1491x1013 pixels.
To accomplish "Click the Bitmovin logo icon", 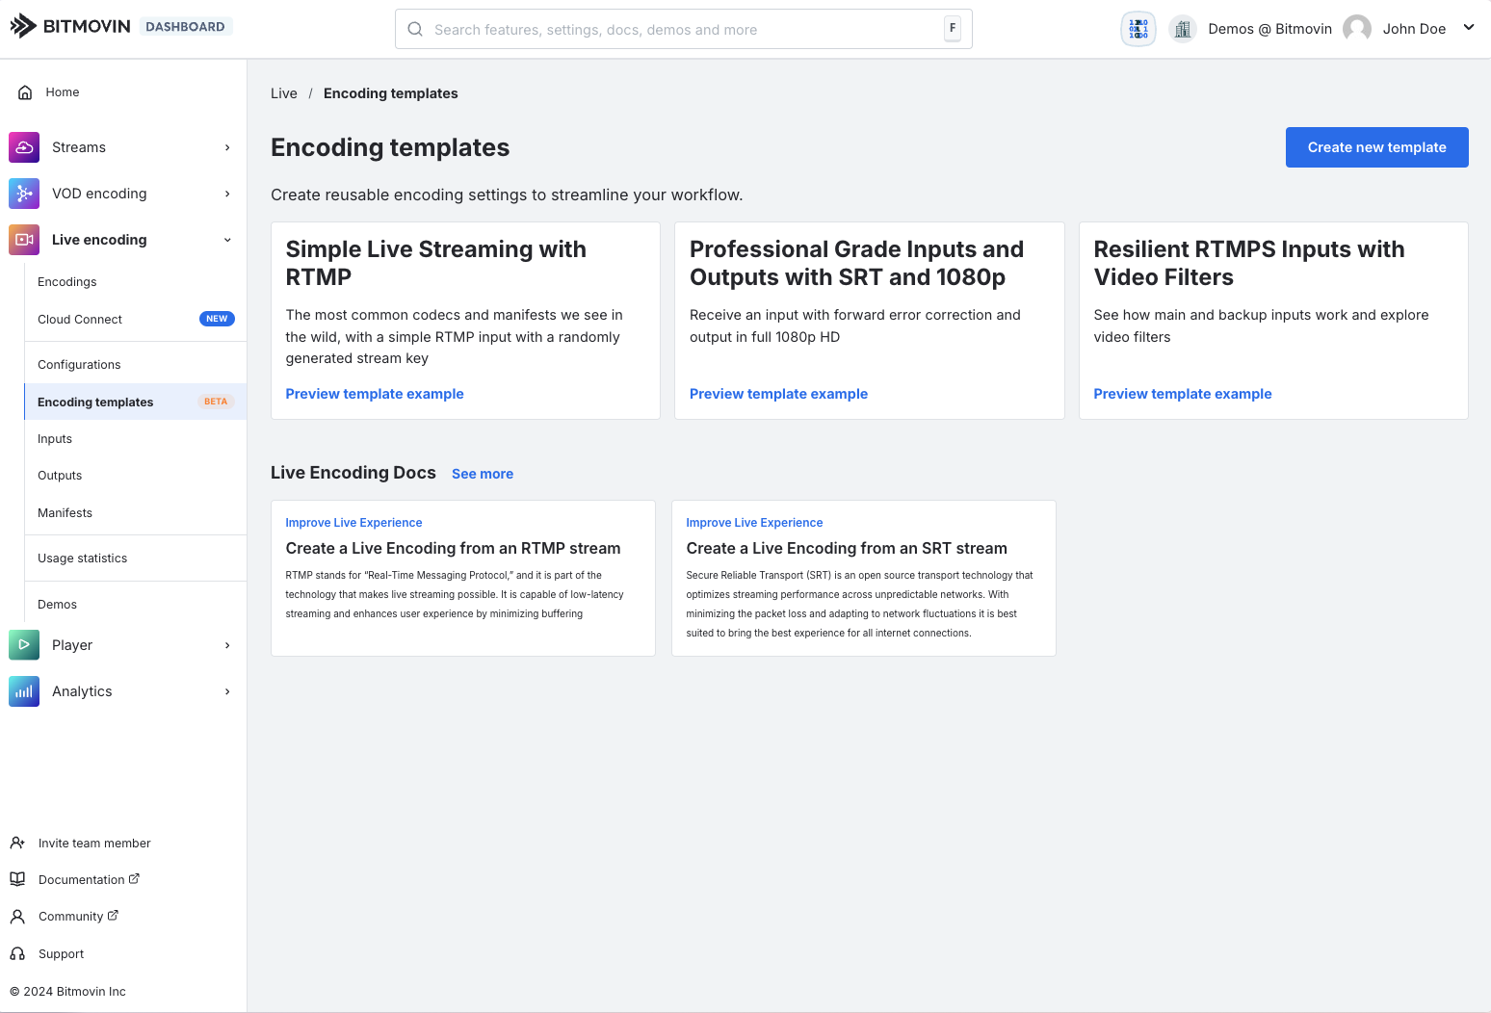I will [x=23, y=26].
